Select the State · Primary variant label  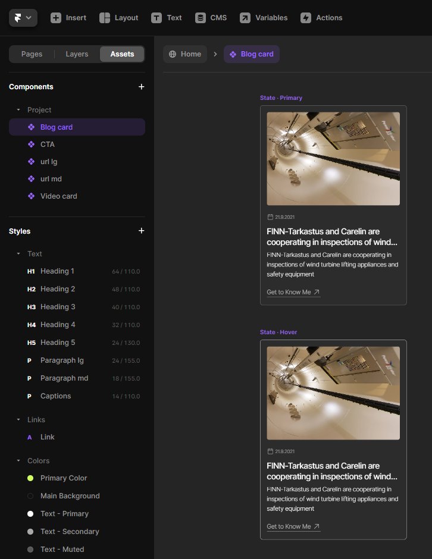pyautogui.click(x=281, y=98)
